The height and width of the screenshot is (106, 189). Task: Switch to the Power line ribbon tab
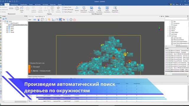click(53, 4)
